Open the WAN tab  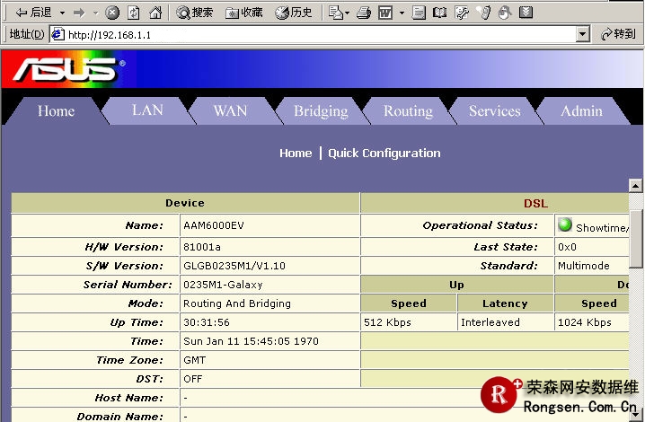tap(230, 110)
